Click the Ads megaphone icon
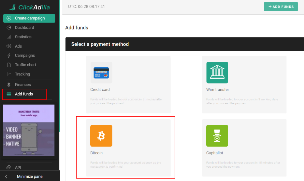 pos(9,46)
